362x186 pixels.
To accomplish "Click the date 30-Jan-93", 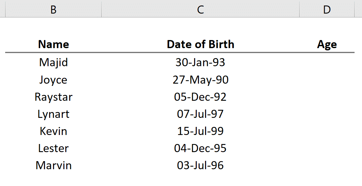I will 200,62.
